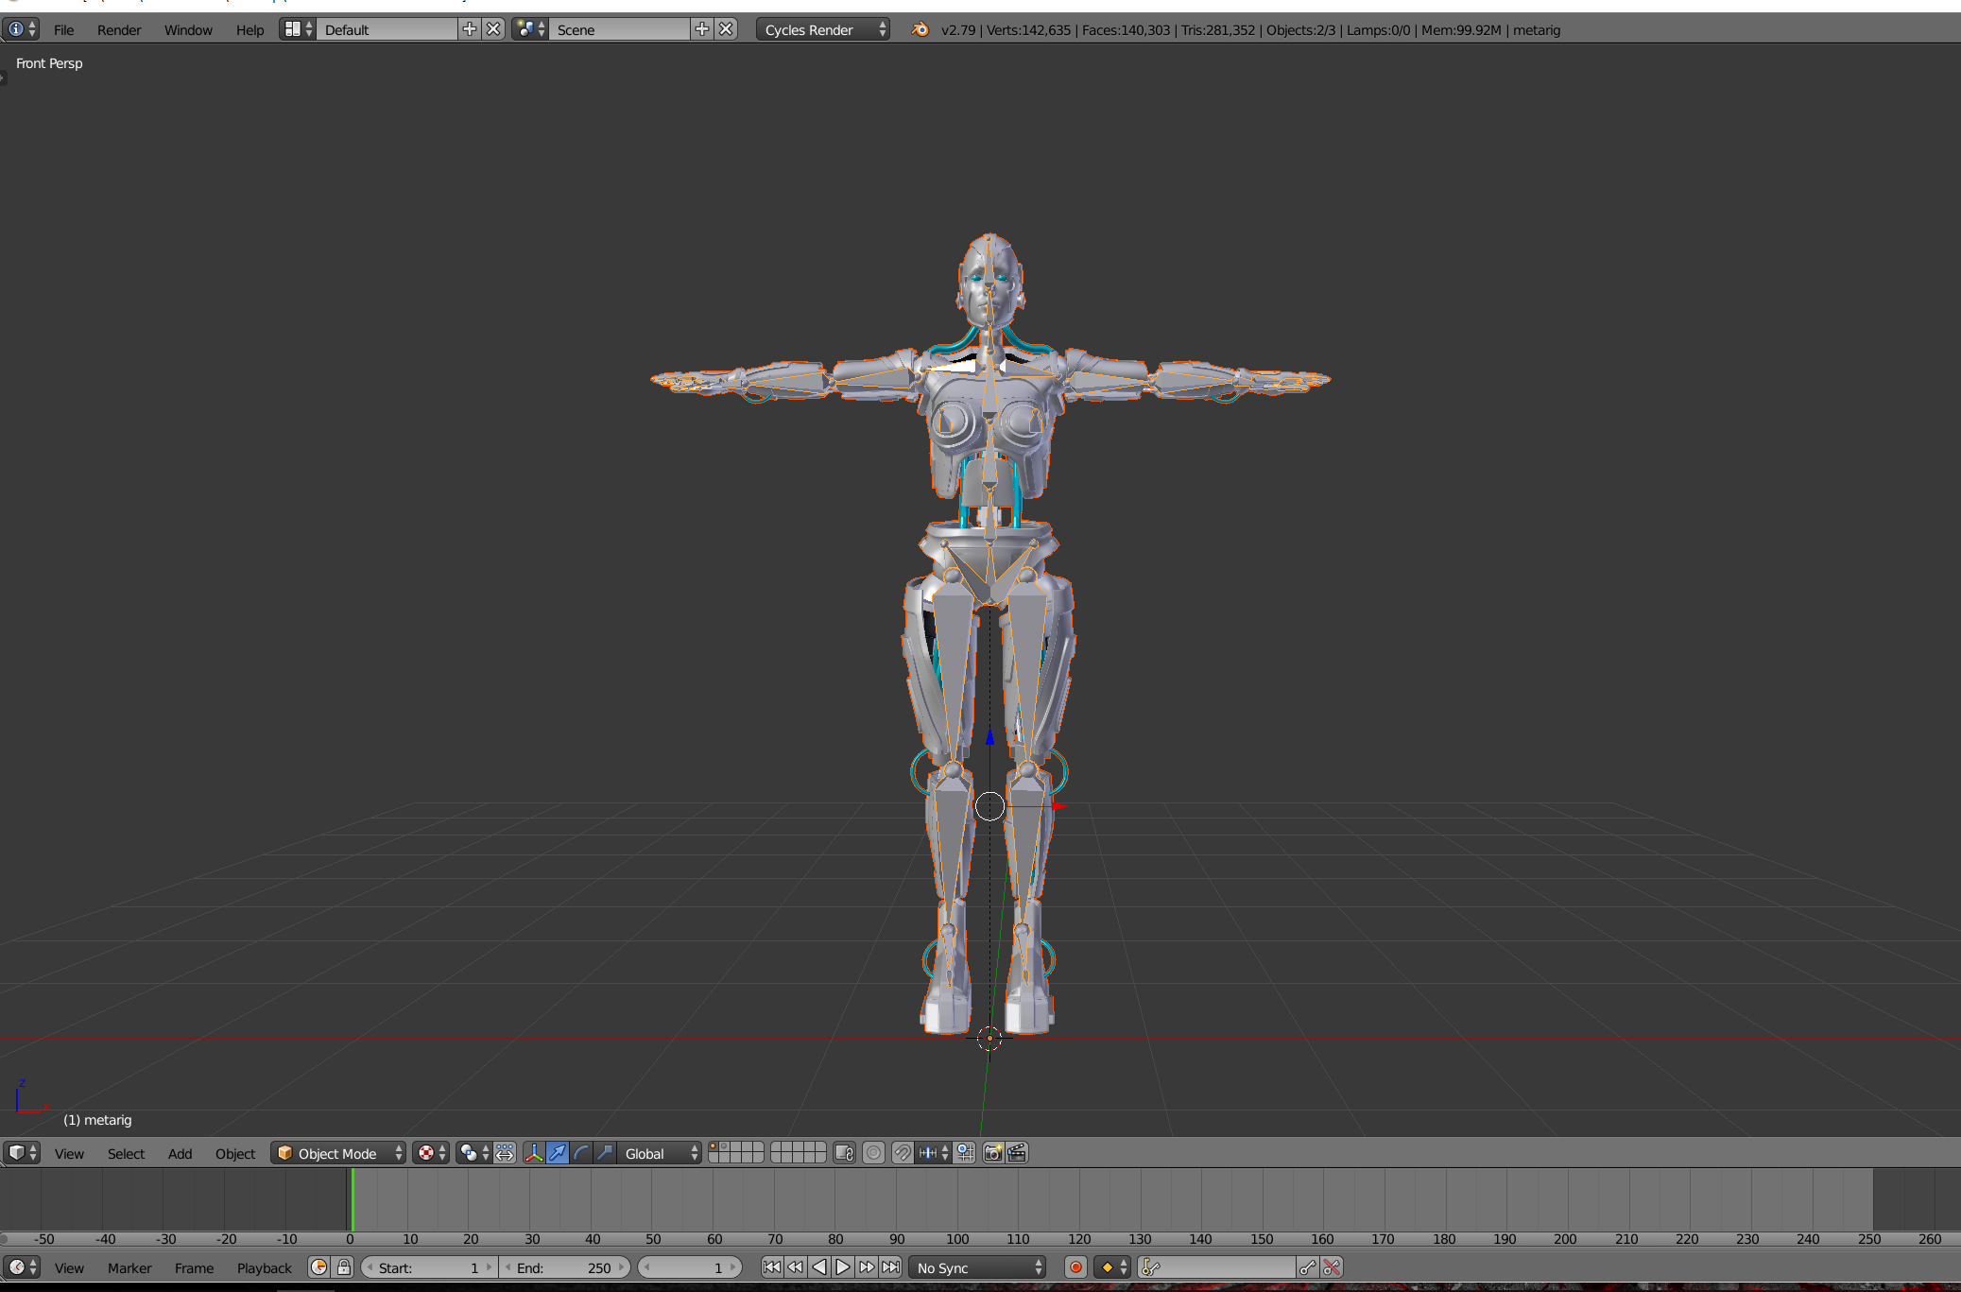Toggle proportional editing mode
Viewport: 1961px width, 1292px height.
(874, 1153)
